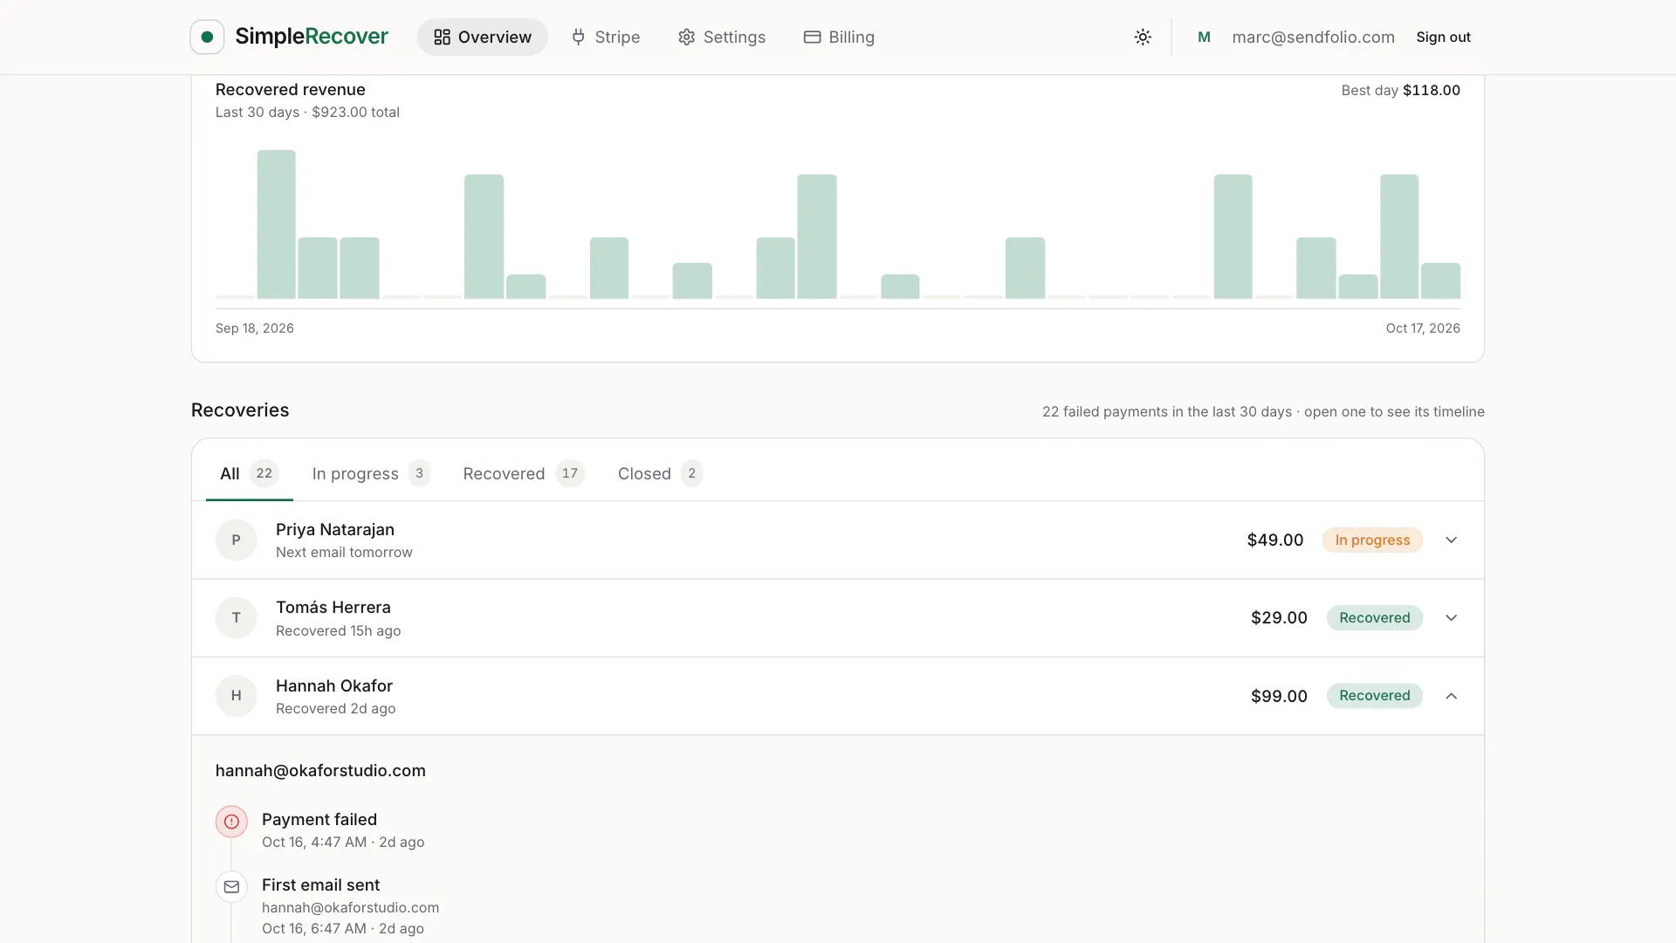1676x943 pixels.
Task: Click marc@sendfolio.com account email
Action: click(1313, 37)
